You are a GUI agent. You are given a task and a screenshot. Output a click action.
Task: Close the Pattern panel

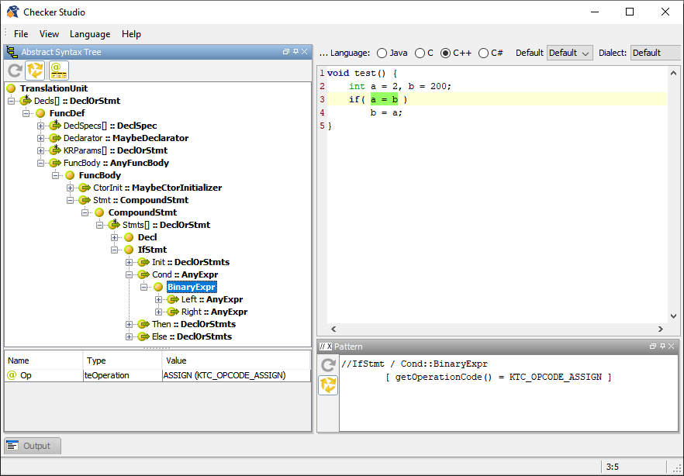tap(672, 346)
